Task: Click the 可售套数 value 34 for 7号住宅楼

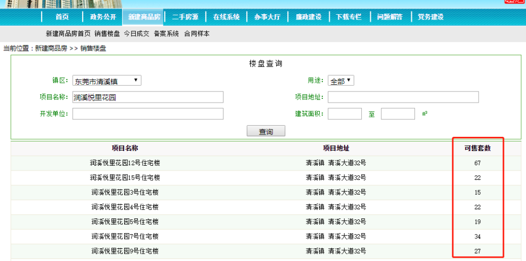Action: pyautogui.click(x=478, y=236)
